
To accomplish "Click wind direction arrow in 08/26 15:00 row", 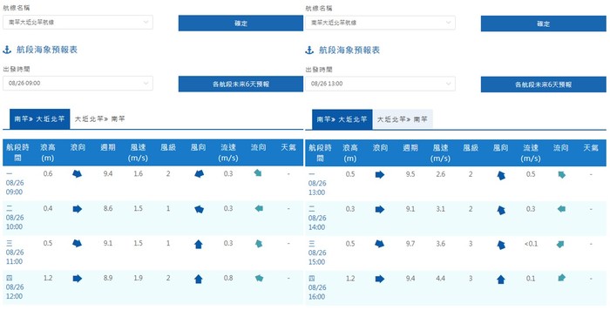I will (501, 245).
